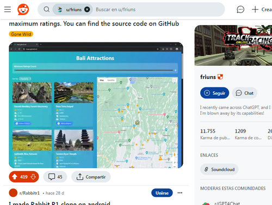Click the r/GPT4Chat community avatar icon
Image resolution: width=272 pixels, height=205 pixels.
(206, 203)
